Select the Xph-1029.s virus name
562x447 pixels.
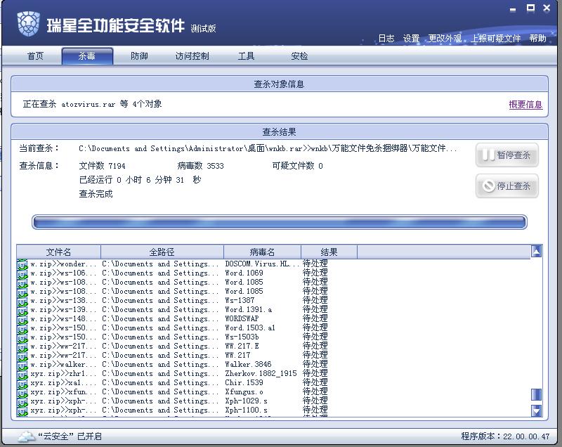click(x=247, y=401)
